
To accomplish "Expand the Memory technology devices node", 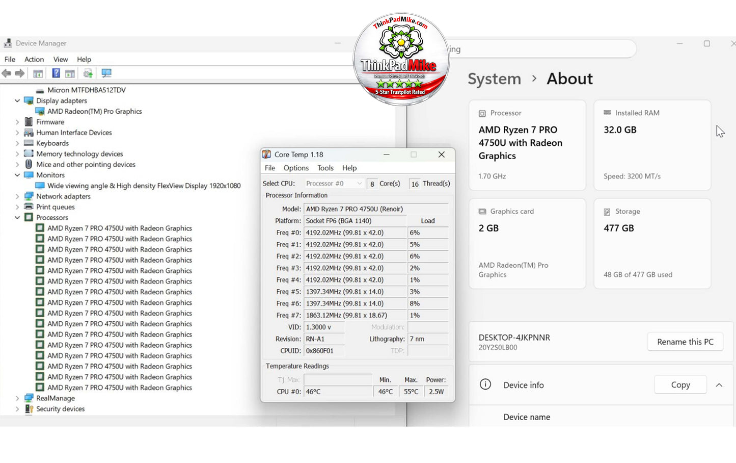I will click(17, 153).
